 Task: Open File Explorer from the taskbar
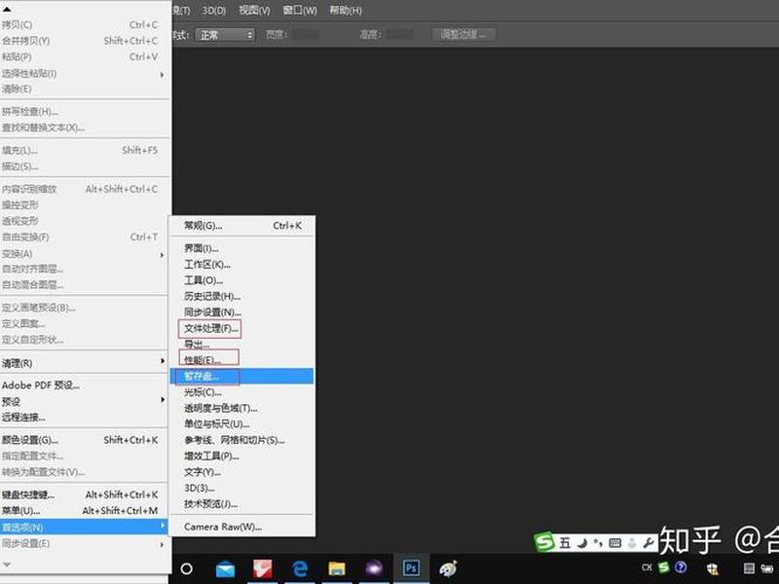[336, 568]
